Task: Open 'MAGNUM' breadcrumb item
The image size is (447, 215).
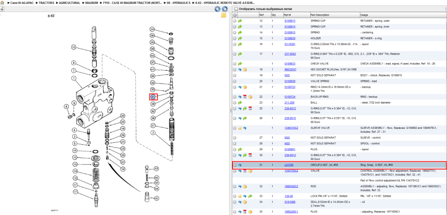Action: tap(92, 3)
